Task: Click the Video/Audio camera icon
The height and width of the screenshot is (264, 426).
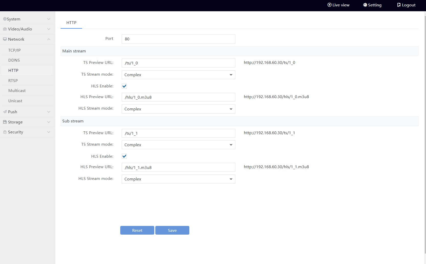Action: [5, 29]
